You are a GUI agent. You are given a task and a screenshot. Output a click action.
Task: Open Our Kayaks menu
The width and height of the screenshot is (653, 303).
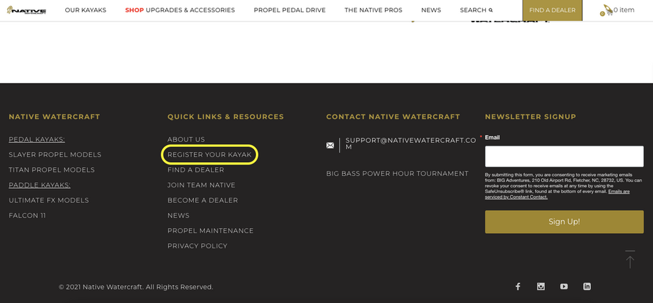click(86, 10)
